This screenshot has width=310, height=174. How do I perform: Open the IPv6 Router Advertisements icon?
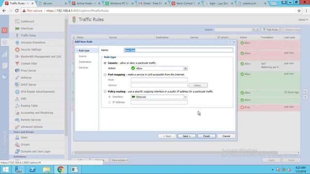point(17,92)
